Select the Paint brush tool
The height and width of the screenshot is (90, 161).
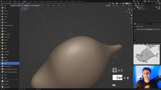pos(10,75)
